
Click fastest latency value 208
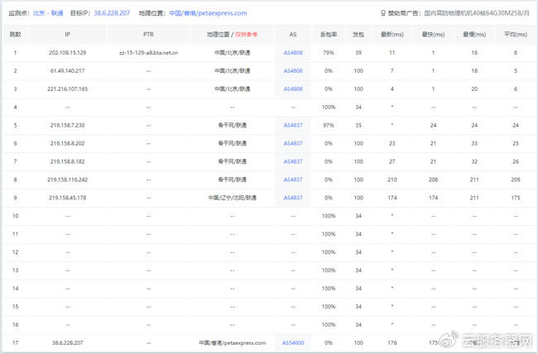tap(434, 179)
